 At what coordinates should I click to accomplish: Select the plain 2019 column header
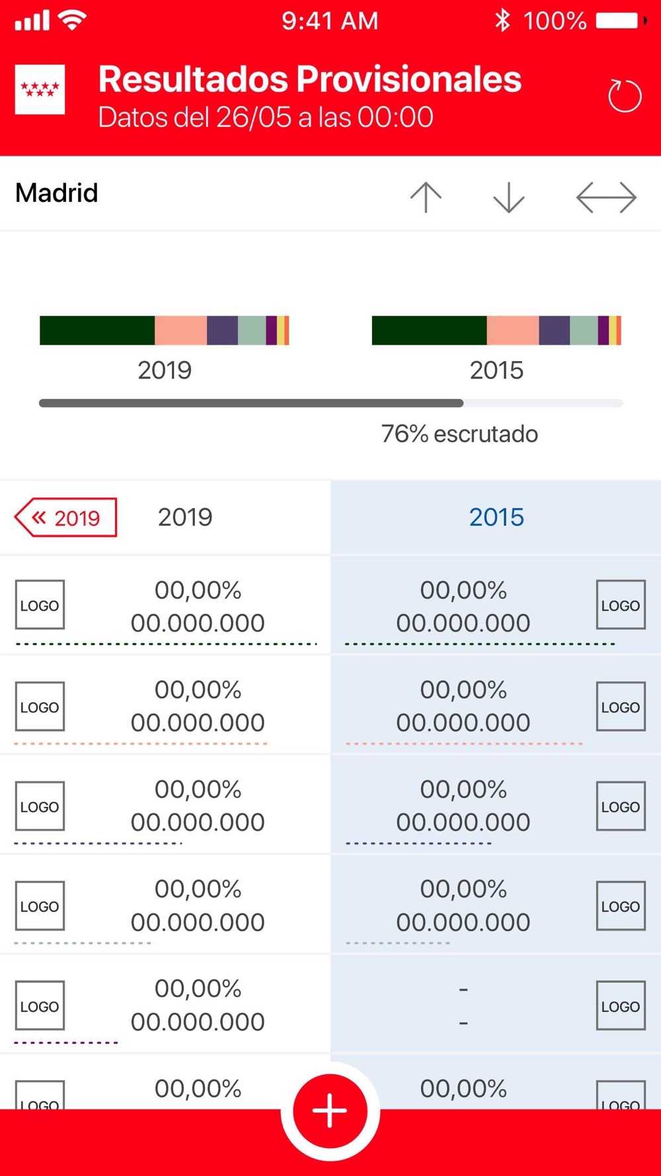[x=185, y=517]
